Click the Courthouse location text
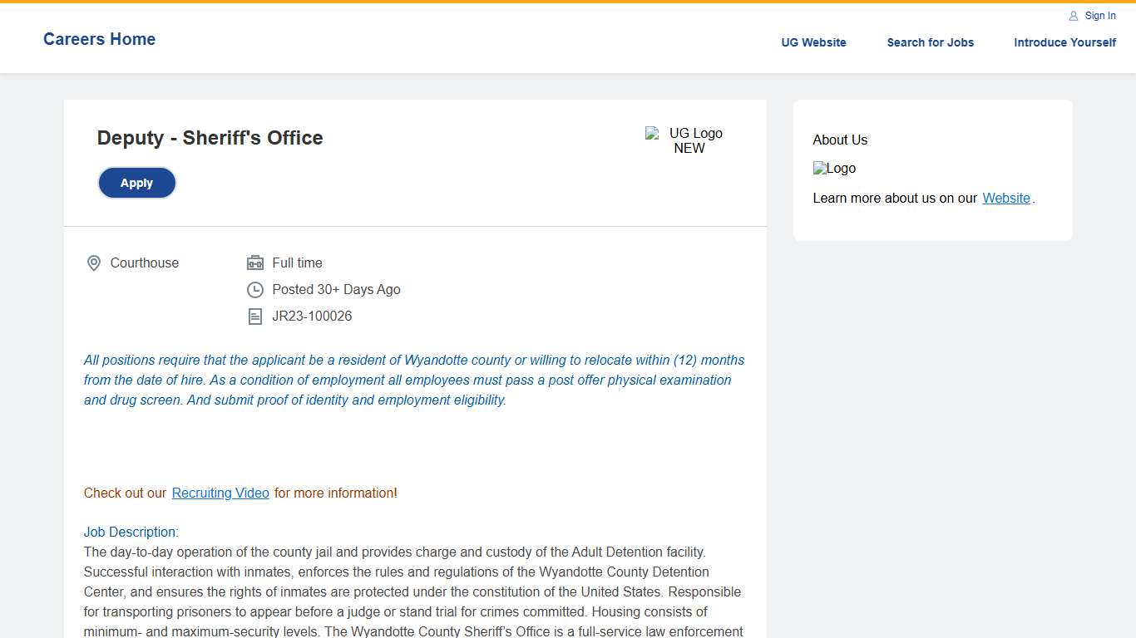This screenshot has height=638, width=1136. coord(145,263)
